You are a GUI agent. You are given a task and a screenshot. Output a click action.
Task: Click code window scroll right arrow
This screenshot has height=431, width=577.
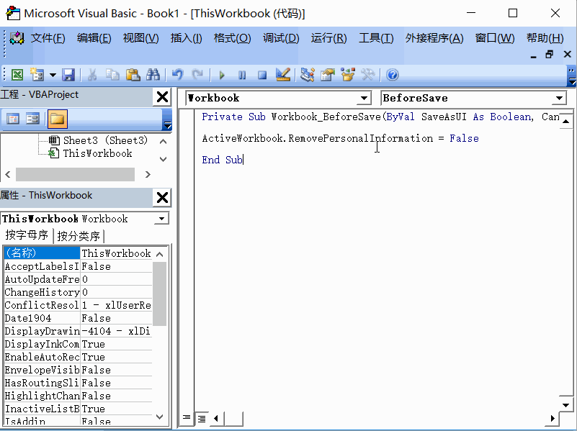point(553,419)
